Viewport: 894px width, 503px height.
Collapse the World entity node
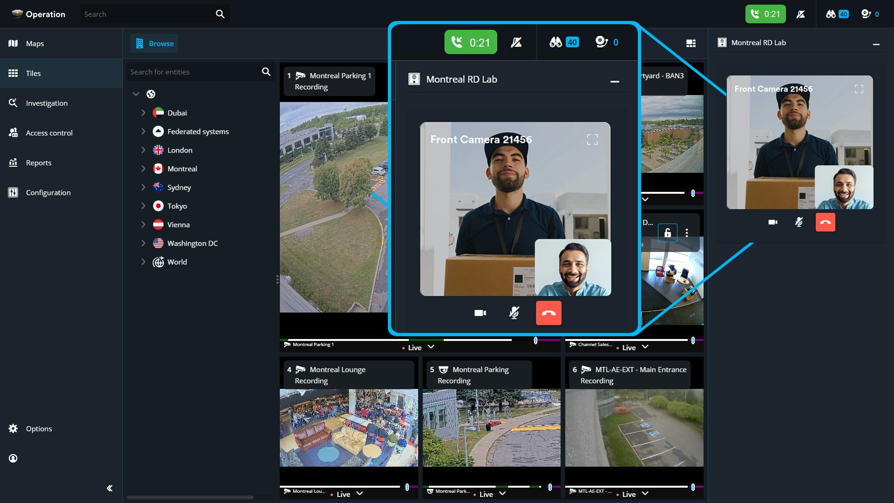(x=143, y=262)
